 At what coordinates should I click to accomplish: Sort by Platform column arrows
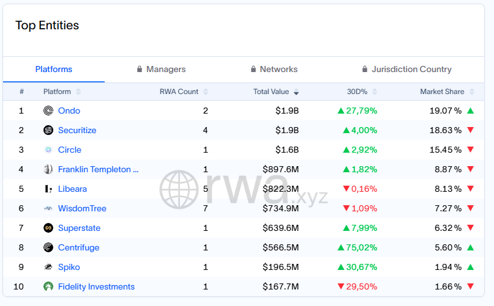(78, 92)
